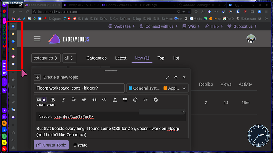The image size is (273, 153).
Task: Open the Stream bookmarks folder
Action: (248, 19)
